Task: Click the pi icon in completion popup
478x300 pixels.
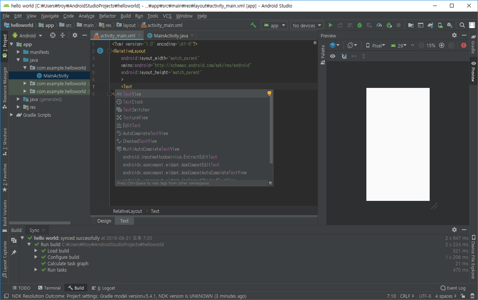Action: point(270,183)
